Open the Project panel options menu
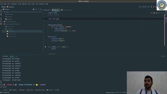 pos(39,9)
